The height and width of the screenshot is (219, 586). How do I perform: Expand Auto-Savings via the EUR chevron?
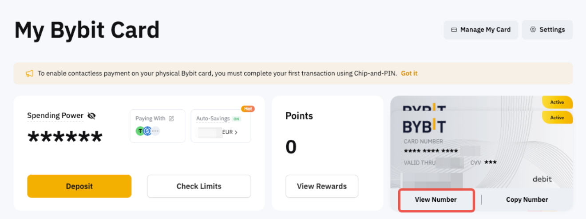tap(236, 132)
